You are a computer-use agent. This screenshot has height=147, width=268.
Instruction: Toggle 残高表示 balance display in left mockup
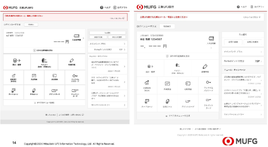pos(31,25)
